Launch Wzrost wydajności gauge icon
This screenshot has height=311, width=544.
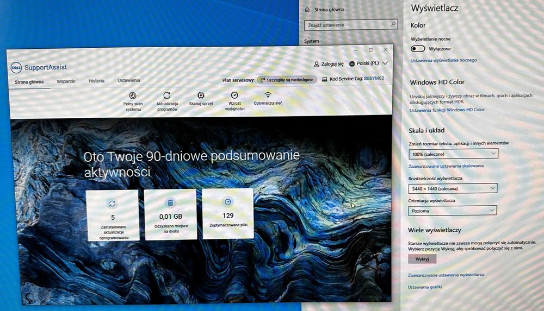click(234, 95)
